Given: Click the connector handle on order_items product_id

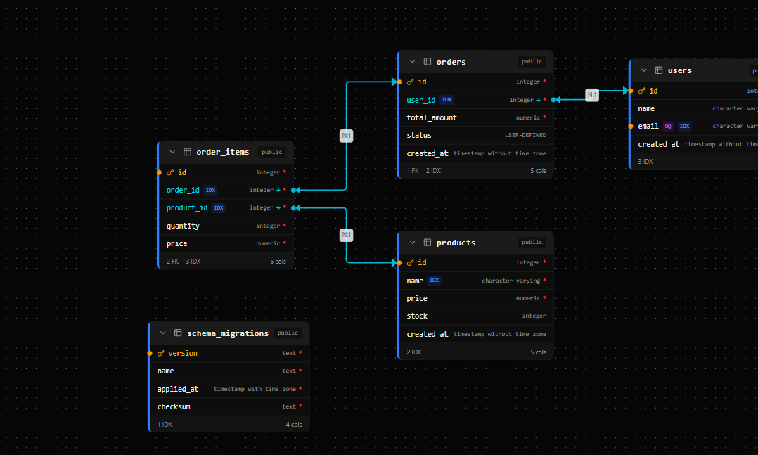Looking at the screenshot, I should (294, 207).
